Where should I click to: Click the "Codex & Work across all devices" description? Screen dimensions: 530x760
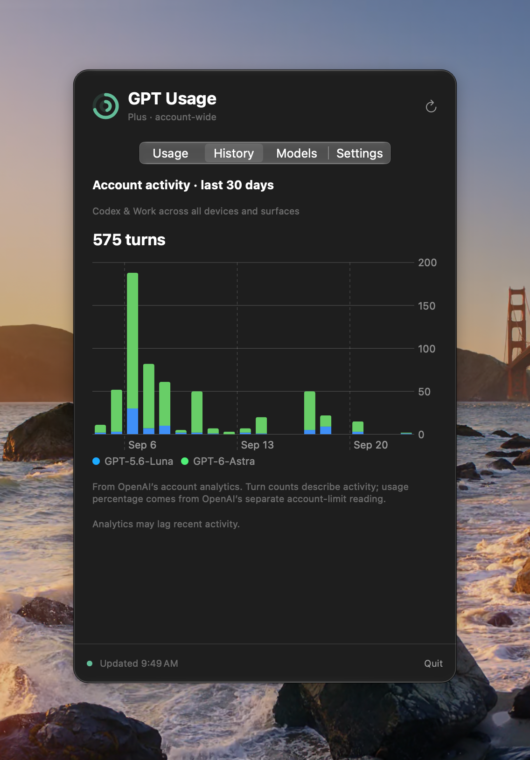click(x=196, y=211)
